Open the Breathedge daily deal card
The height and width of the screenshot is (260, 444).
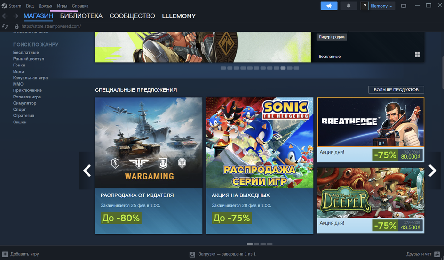[371, 130]
